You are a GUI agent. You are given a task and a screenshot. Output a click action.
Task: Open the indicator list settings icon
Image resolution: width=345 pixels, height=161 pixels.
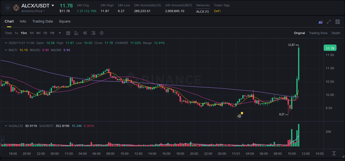(x=93, y=33)
